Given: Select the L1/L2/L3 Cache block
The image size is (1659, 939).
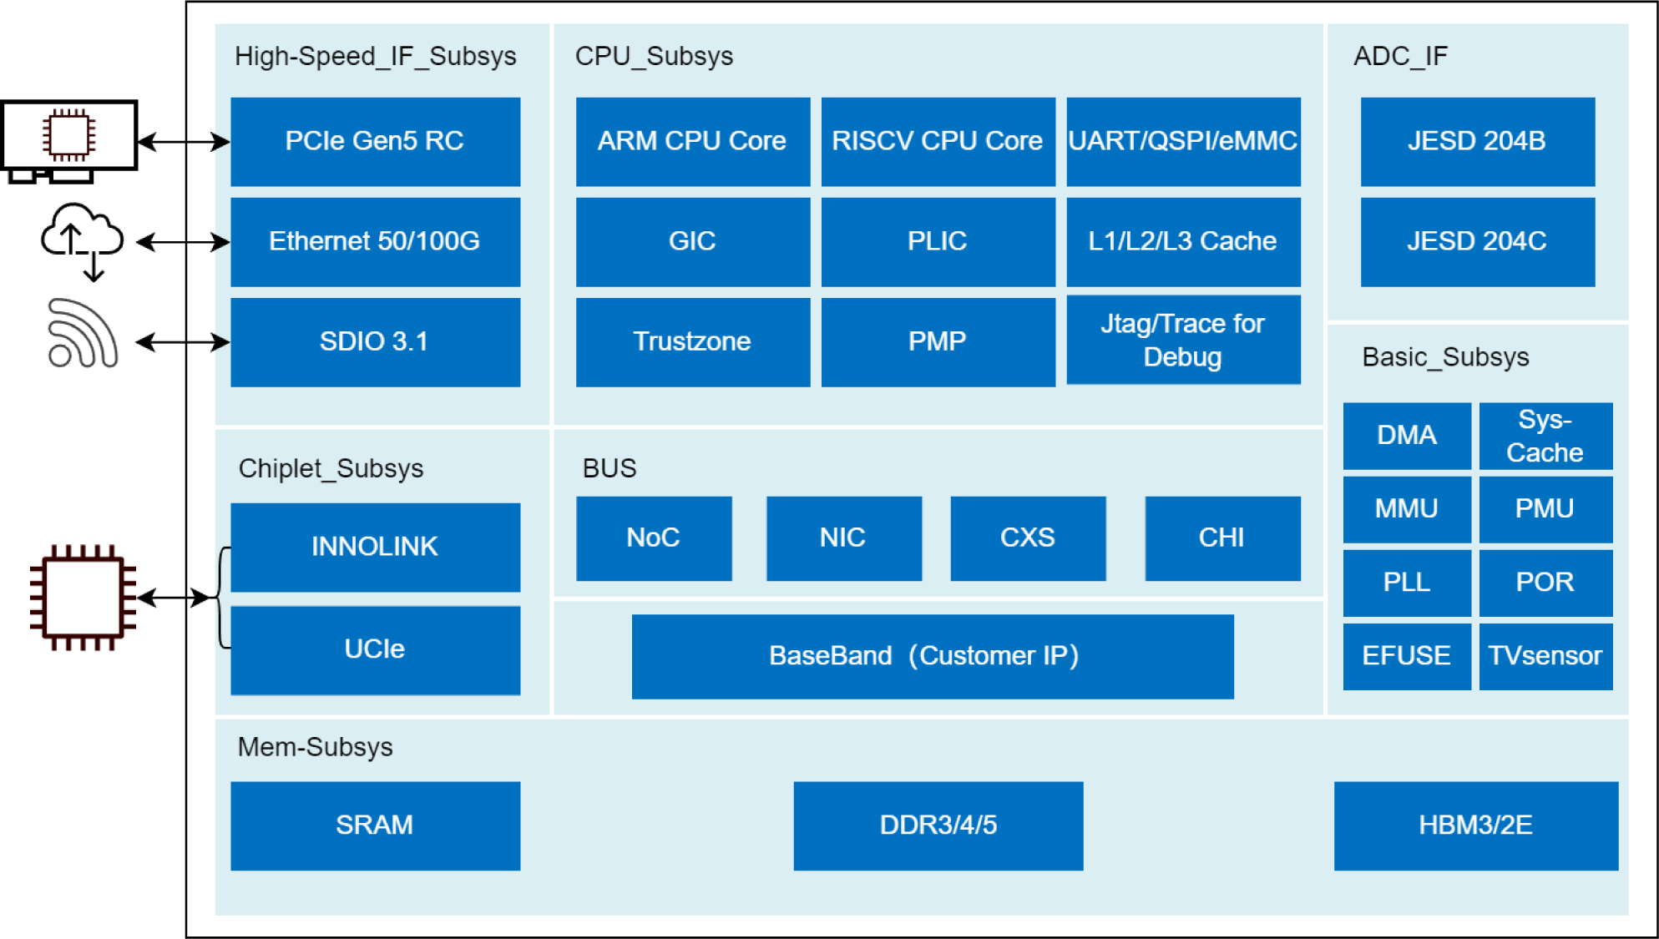Looking at the screenshot, I should [1183, 242].
